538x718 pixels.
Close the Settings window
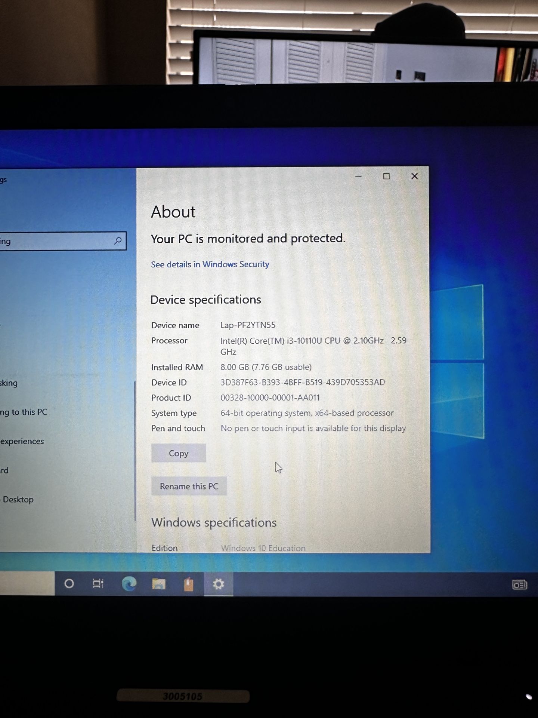414,176
